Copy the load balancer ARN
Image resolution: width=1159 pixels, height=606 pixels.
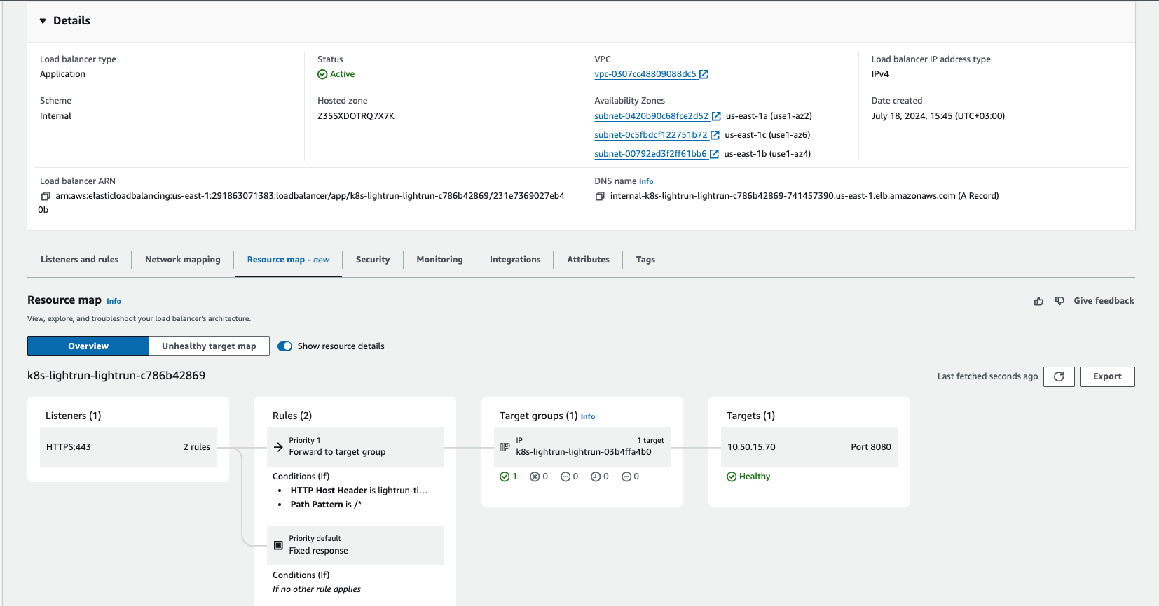[46, 197]
